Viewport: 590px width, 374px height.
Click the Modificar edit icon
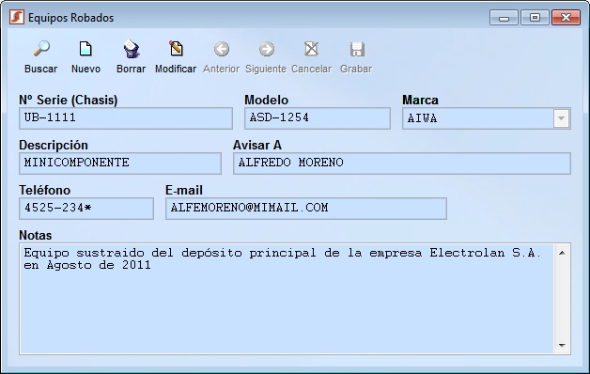click(x=176, y=49)
